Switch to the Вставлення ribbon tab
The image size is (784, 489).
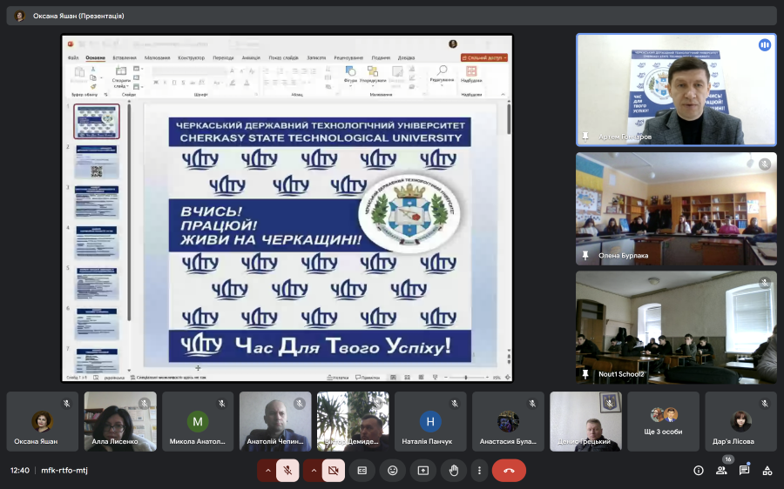(x=125, y=58)
